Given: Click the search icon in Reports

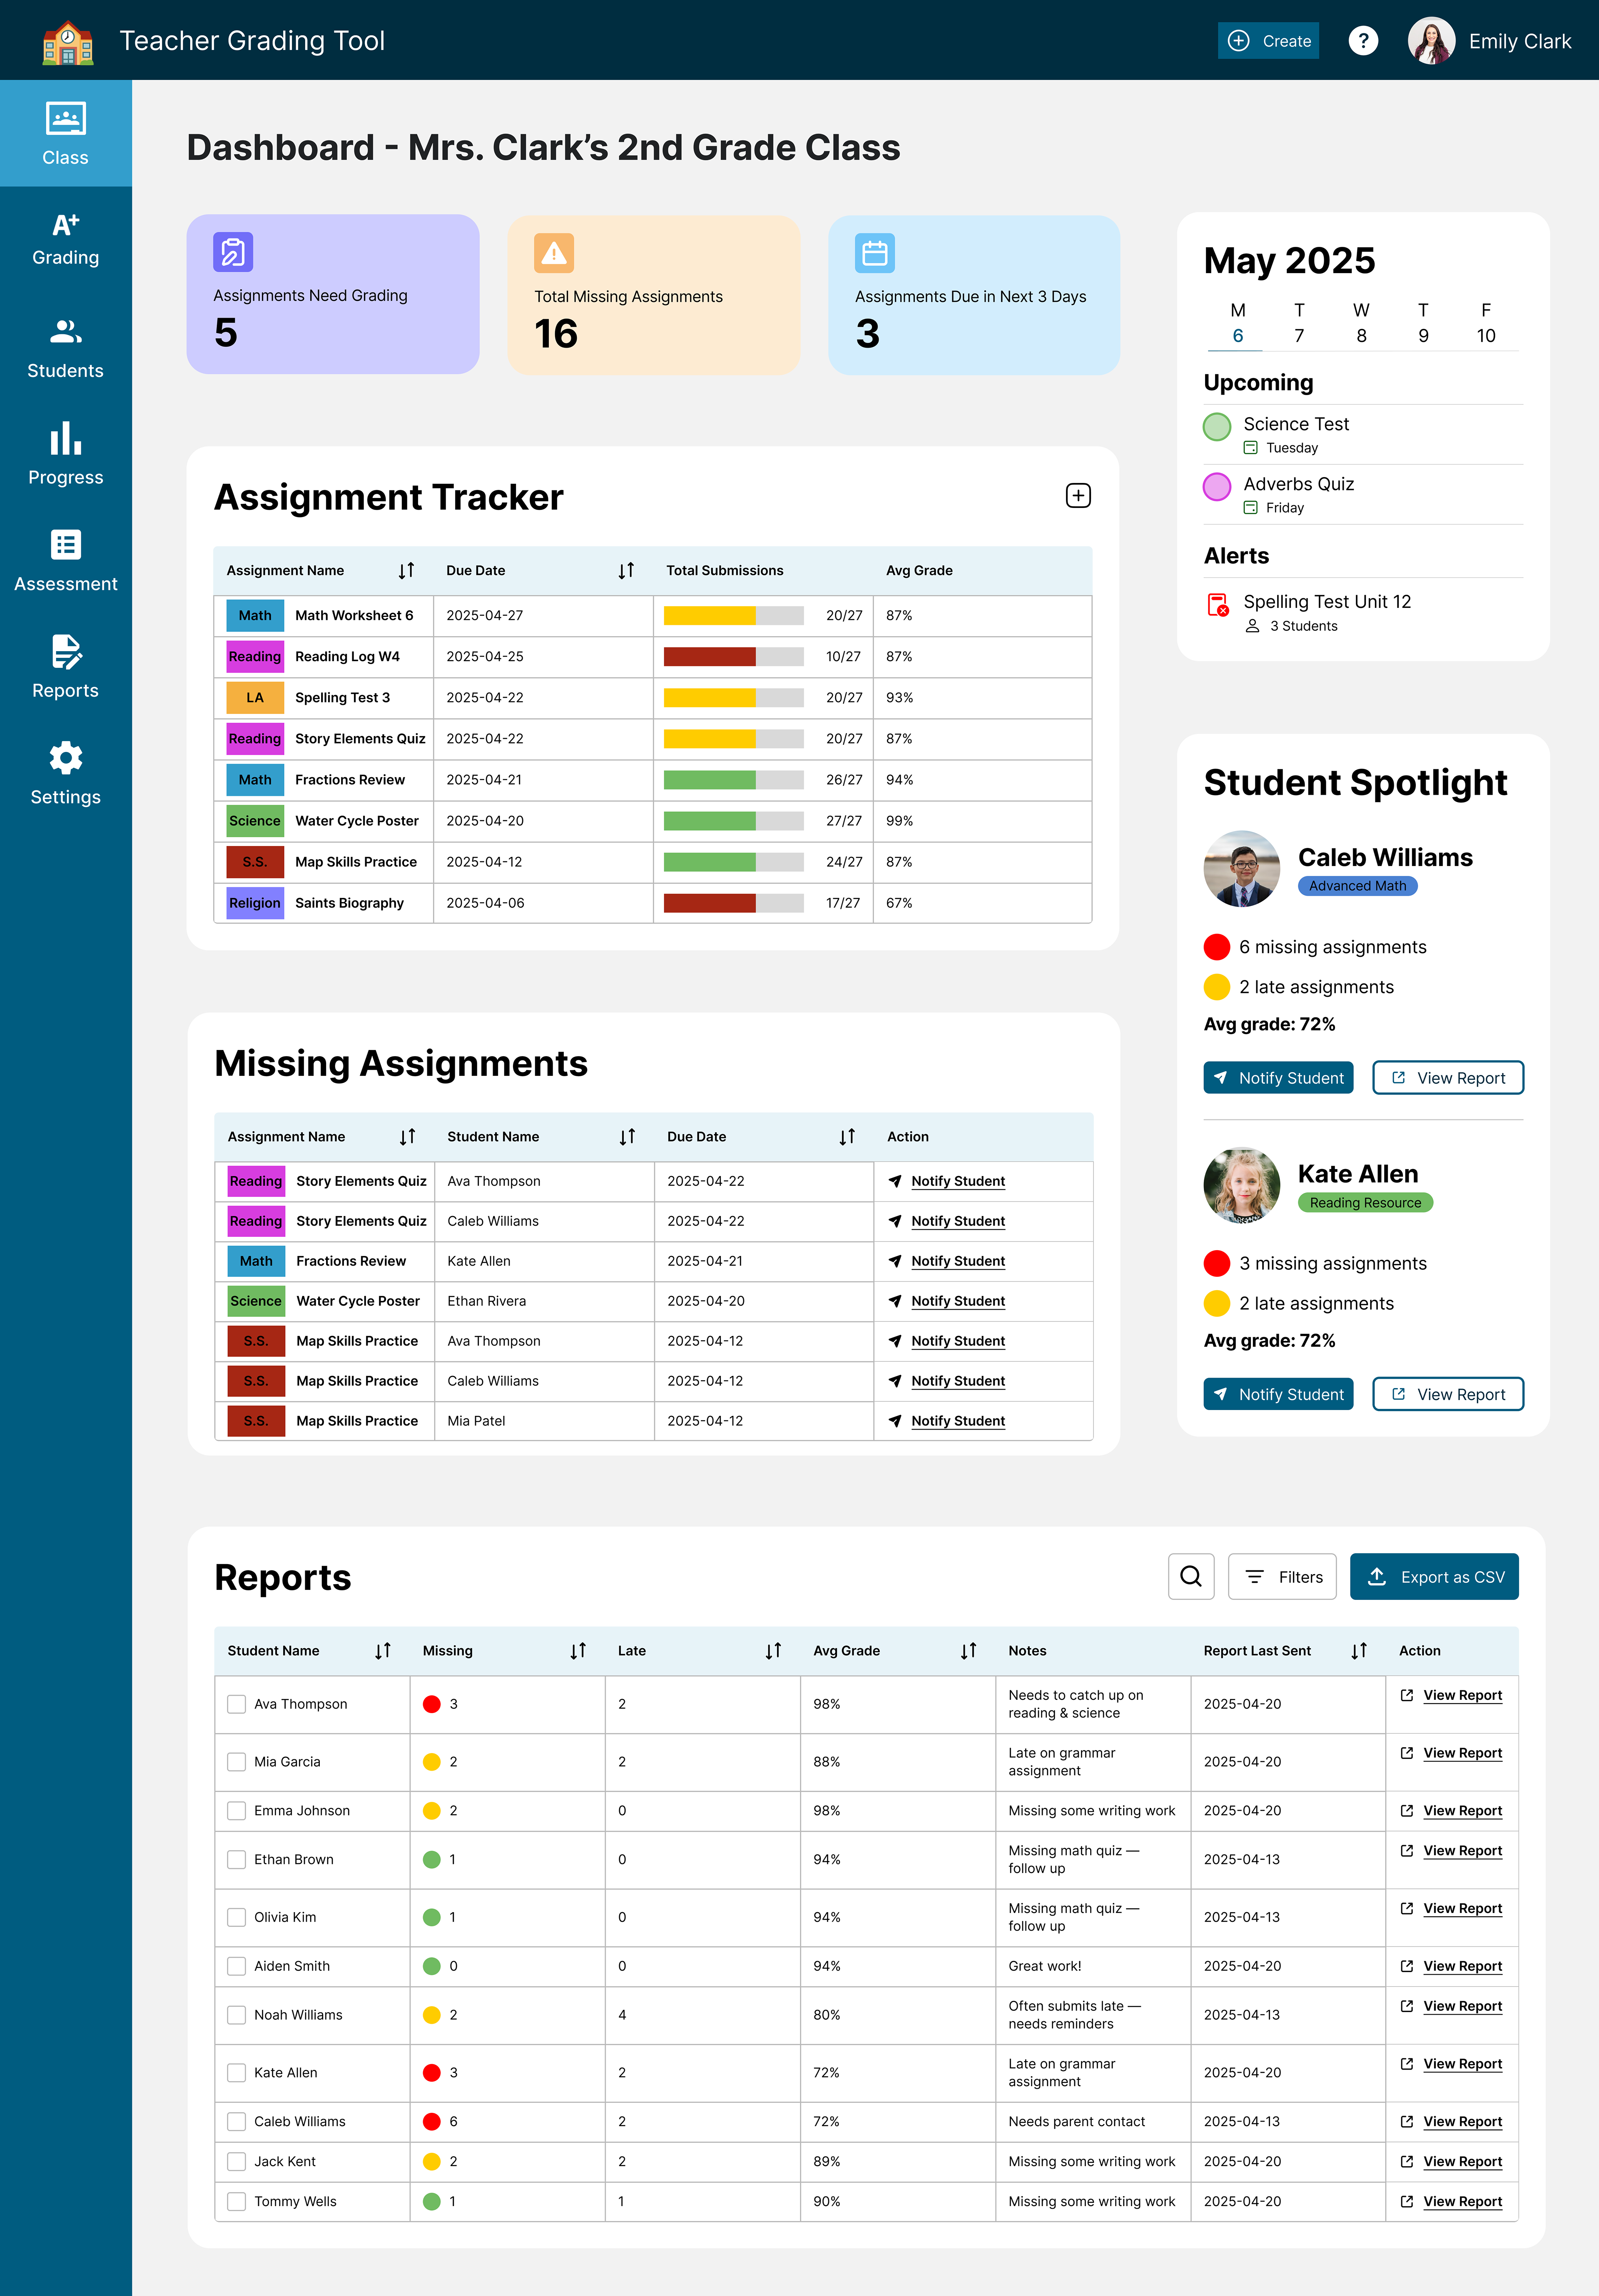Looking at the screenshot, I should [x=1190, y=1577].
